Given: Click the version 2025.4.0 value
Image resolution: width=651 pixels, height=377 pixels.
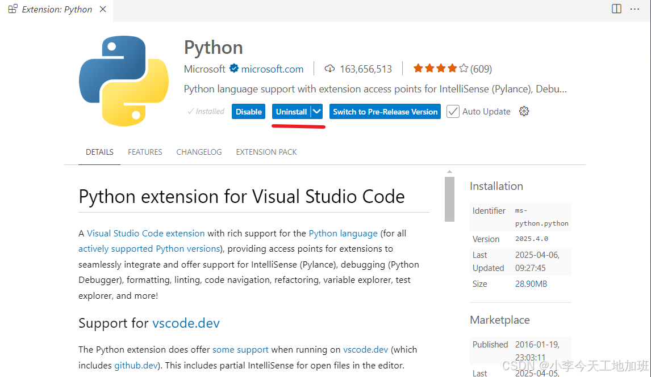Looking at the screenshot, I should click(532, 239).
